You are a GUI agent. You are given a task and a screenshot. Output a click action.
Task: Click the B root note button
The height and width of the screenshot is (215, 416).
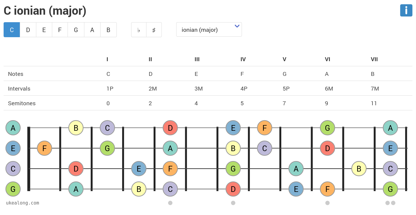coord(108,30)
